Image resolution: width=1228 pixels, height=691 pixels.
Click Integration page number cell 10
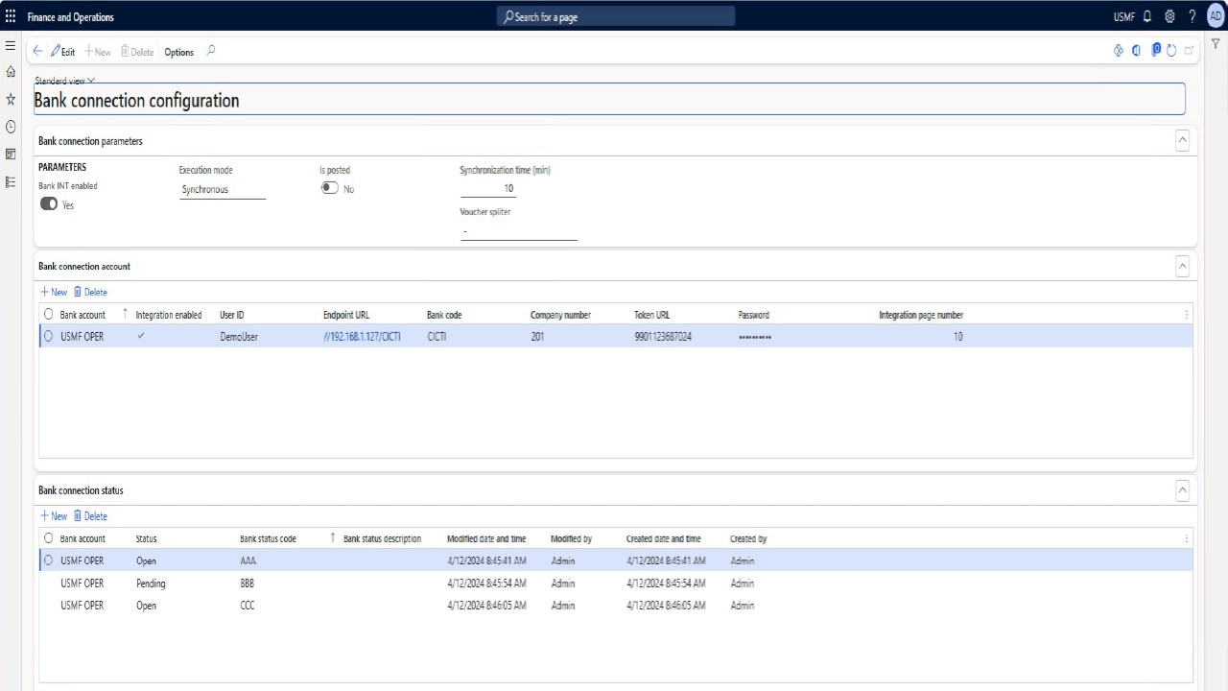pos(957,337)
